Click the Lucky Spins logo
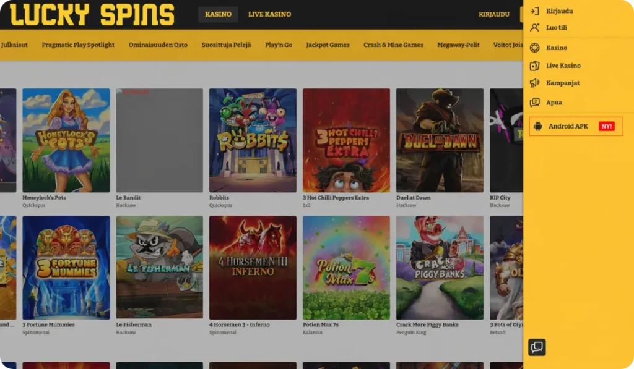The height and width of the screenshot is (369, 634). pyautogui.click(x=92, y=15)
